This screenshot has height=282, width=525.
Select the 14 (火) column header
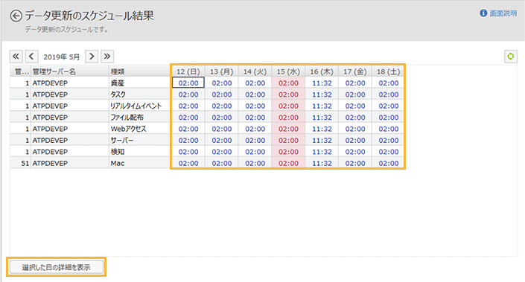255,71
